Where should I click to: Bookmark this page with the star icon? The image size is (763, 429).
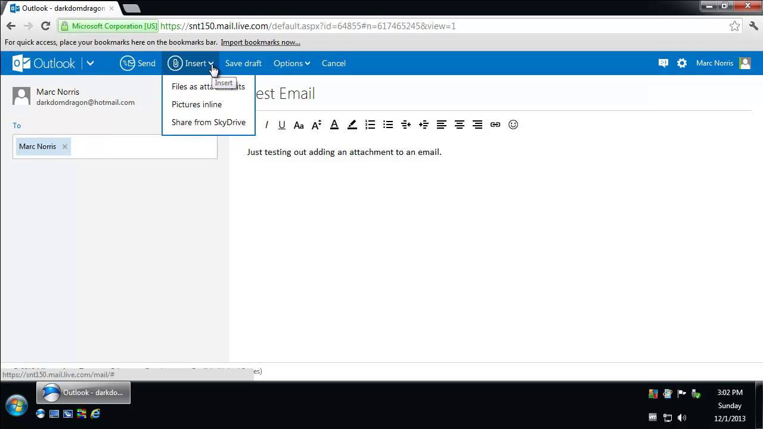tap(734, 26)
